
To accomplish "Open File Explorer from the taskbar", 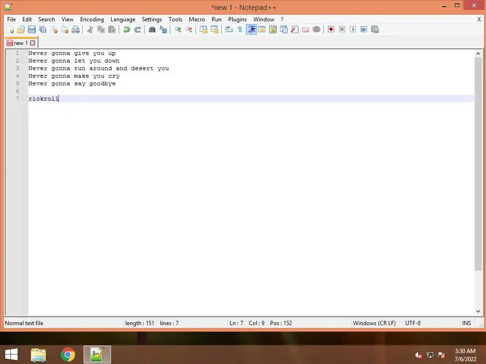I will (x=38, y=355).
